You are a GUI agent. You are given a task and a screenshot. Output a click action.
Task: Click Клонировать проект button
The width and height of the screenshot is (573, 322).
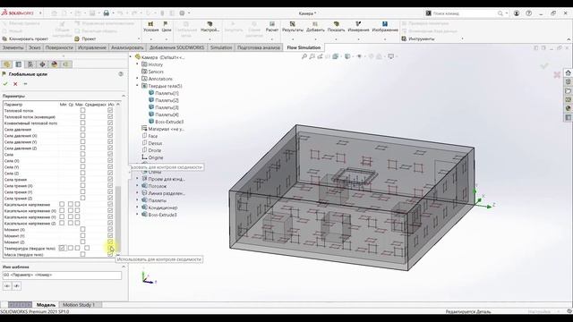pyautogui.click(x=25, y=38)
